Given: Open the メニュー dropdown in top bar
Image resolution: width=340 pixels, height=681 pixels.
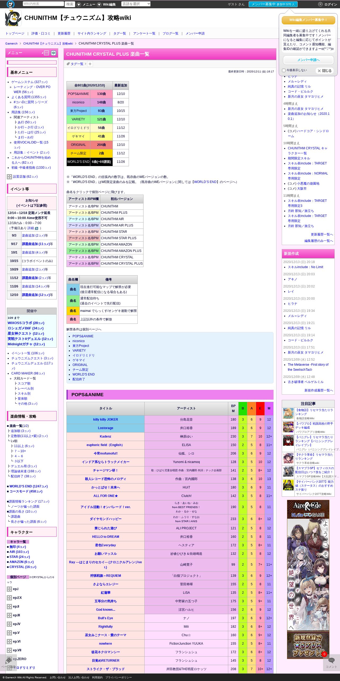Looking at the screenshot, I should (x=86, y=4).
